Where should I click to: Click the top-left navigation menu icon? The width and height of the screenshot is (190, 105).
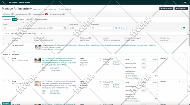[3, 2]
